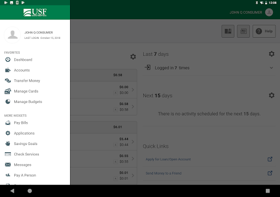
Task: Tap the Manage Budgets pie icon
Action: (x=8, y=102)
